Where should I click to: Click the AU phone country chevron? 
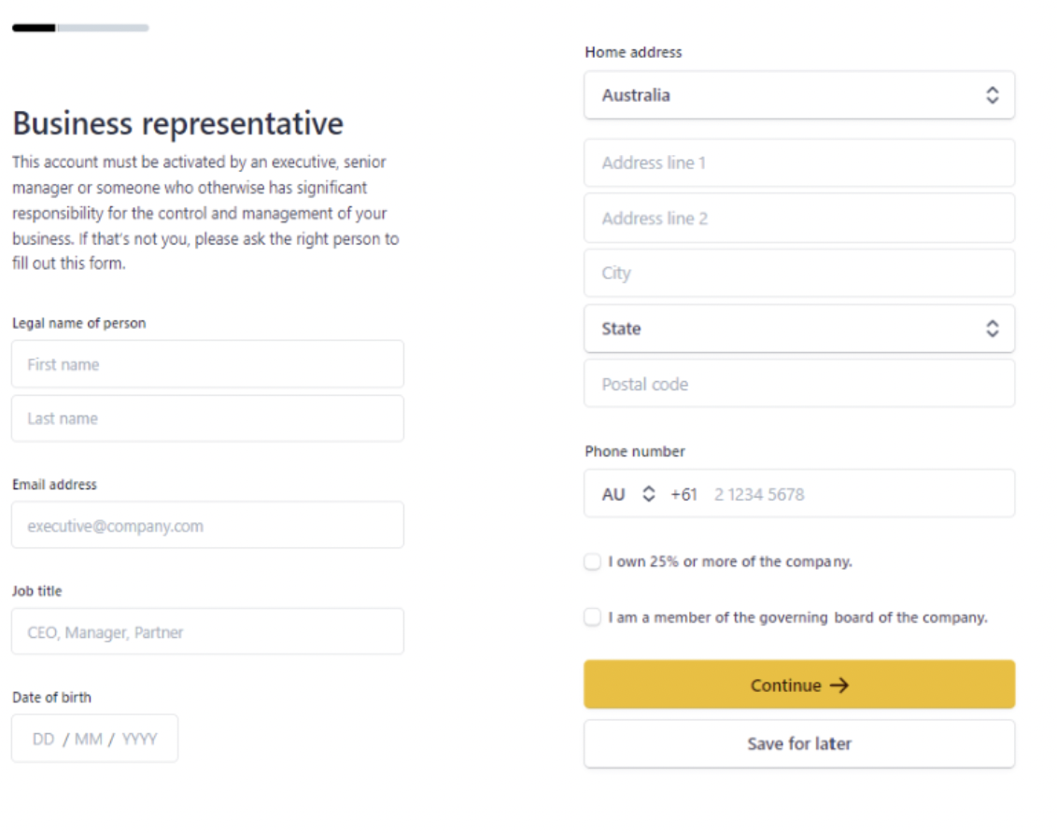pyautogui.click(x=649, y=495)
